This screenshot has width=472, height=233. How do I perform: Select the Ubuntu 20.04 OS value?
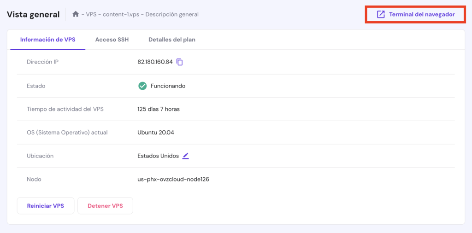pos(156,133)
